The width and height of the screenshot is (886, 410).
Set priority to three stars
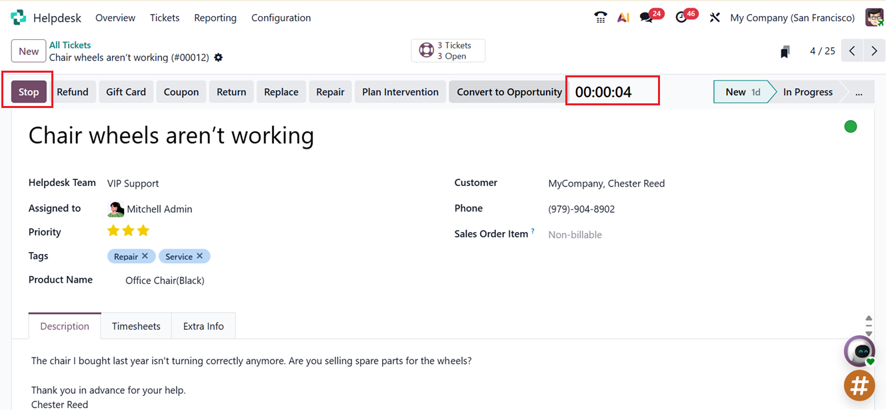[143, 231]
